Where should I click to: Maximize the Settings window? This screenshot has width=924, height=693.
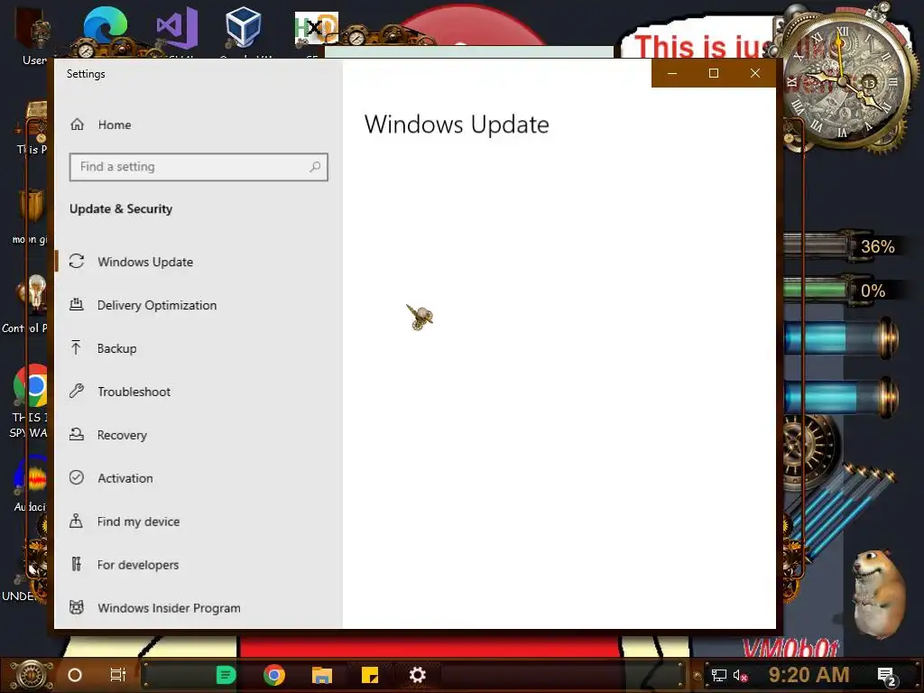(x=714, y=73)
